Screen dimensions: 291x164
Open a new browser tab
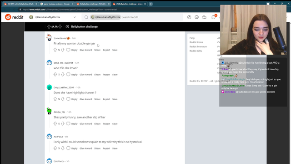point(151,4)
